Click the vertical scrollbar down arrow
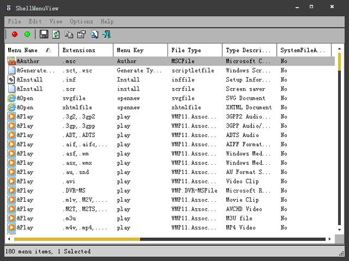Viewport: 349px width, 261px height. click(340, 230)
